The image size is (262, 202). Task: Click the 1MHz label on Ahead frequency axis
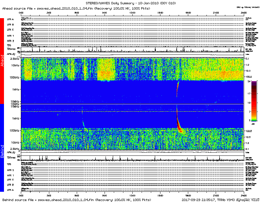click(x=15, y=89)
